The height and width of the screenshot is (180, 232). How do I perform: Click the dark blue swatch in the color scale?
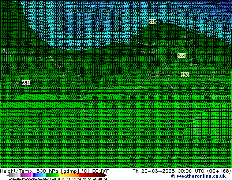[34, 175]
